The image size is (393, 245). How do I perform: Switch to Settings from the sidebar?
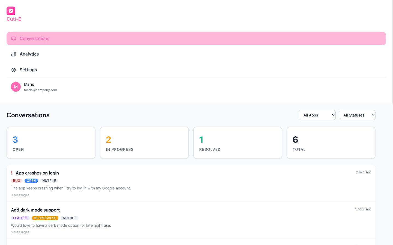coord(28,70)
